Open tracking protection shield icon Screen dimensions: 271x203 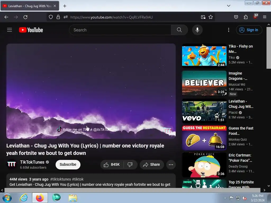point(51,17)
